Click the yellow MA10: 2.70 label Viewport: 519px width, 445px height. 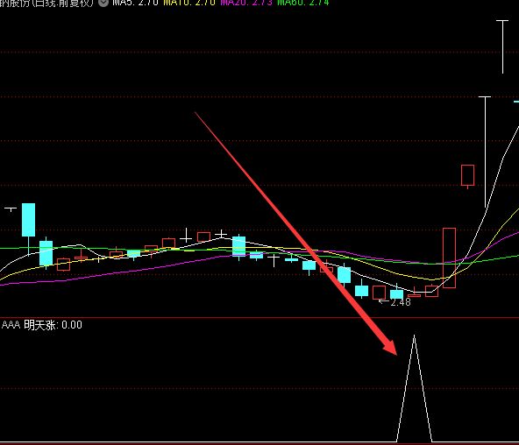pyautogui.click(x=189, y=3)
